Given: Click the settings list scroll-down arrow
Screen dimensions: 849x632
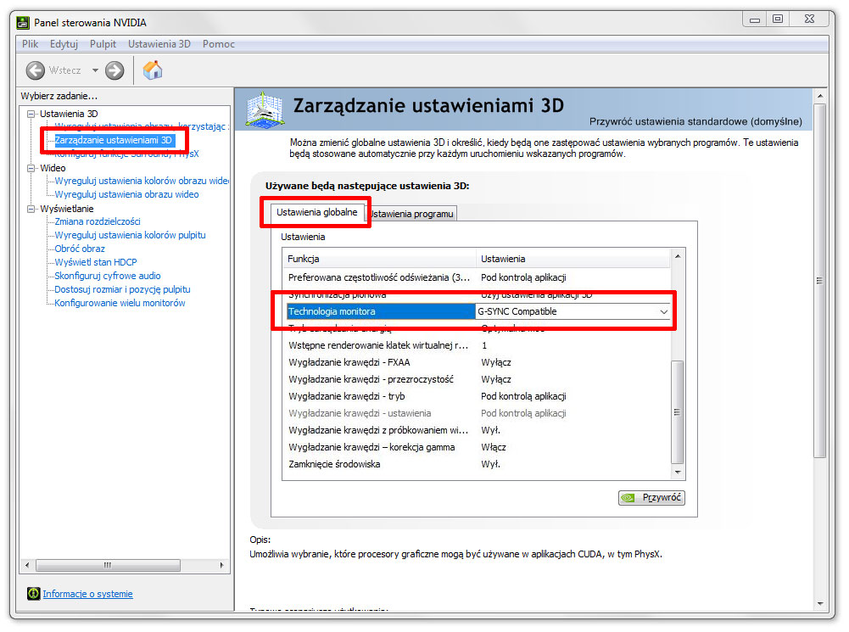Looking at the screenshot, I should click(x=678, y=473).
